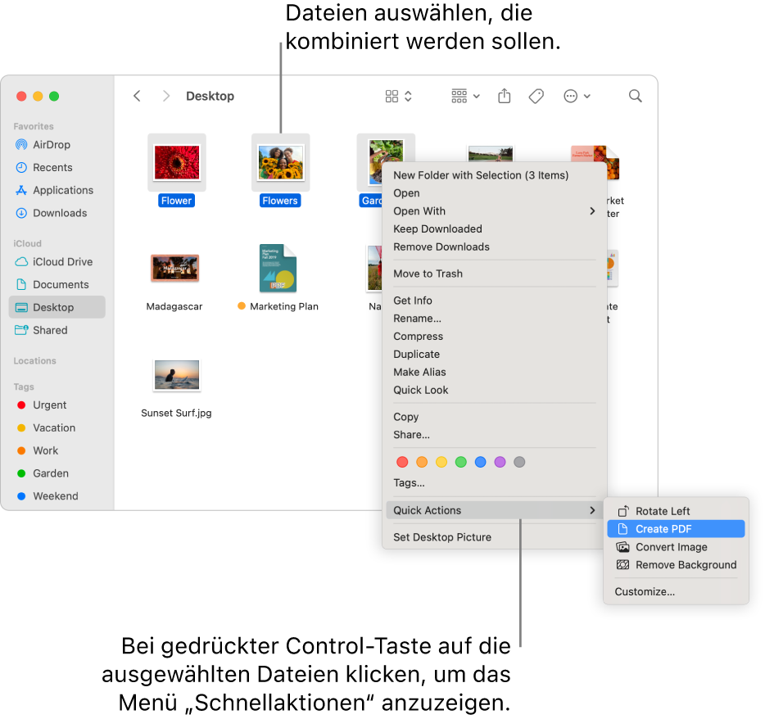Apply the blue tag color

(481, 462)
